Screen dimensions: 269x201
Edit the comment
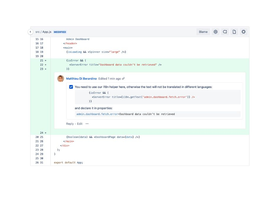point(79,124)
